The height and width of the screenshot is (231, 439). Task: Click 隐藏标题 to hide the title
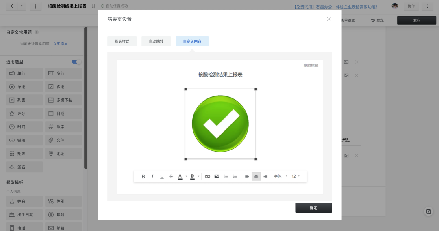click(311, 65)
